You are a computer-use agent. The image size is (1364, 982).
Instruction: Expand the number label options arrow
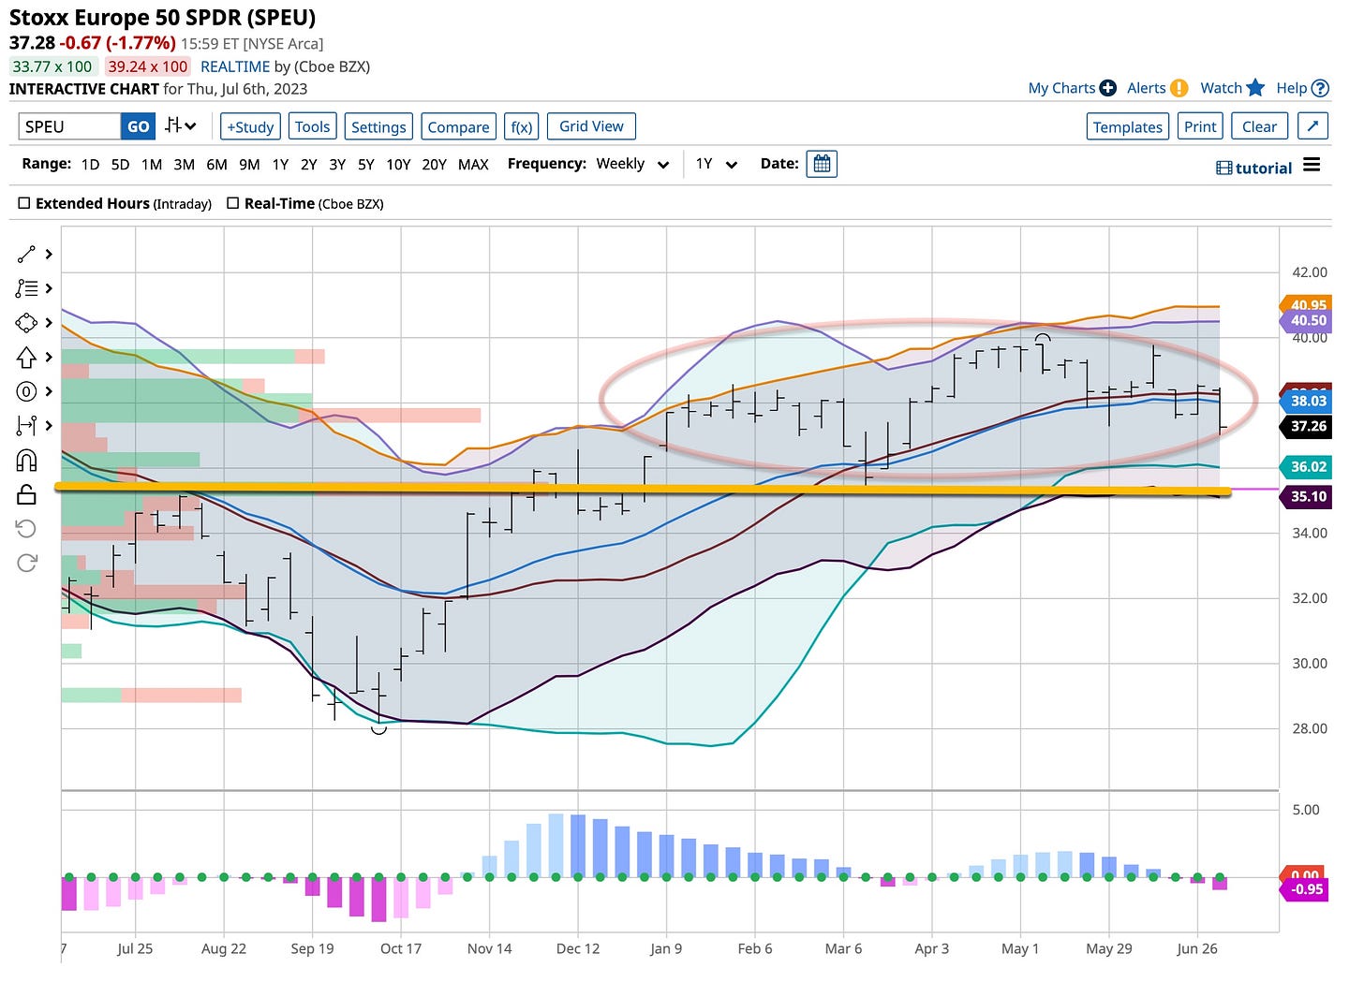(x=49, y=391)
